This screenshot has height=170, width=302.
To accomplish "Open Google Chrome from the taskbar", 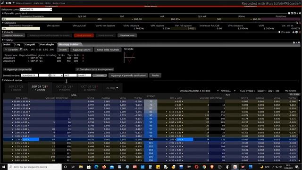I will point(204,167).
